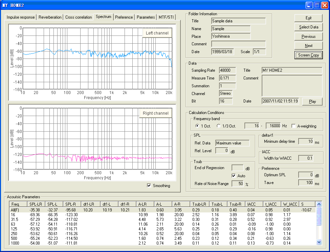Click scroll down arrow in parameters table
The height and width of the screenshot is (252, 330).
tap(319, 242)
